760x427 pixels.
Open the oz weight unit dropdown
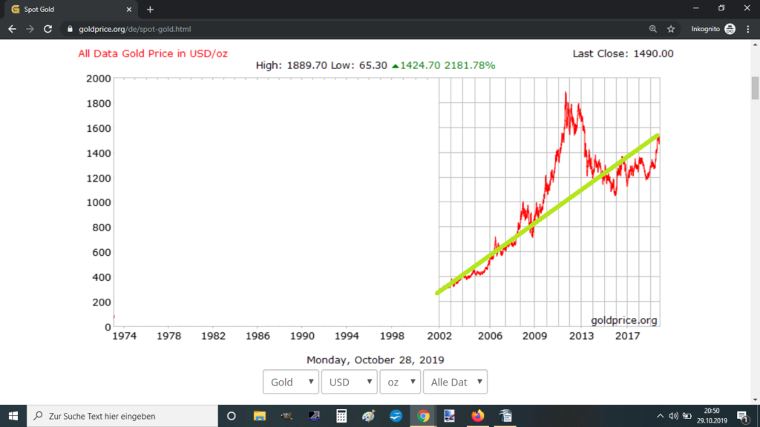[x=400, y=382]
